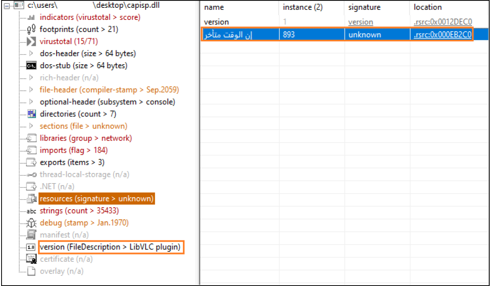The height and width of the screenshot is (286, 490).
Task: Collapse the capisp.dll root tree node
Action: [x=7, y=6]
